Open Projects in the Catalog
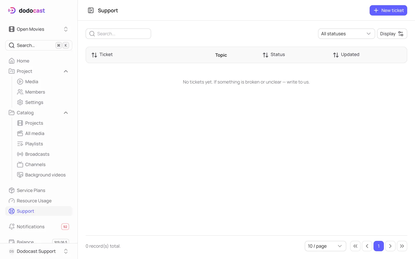Image resolution: width=415 pixels, height=259 pixels. point(43,123)
